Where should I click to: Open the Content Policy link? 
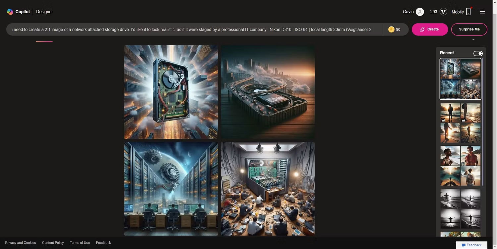point(53,242)
